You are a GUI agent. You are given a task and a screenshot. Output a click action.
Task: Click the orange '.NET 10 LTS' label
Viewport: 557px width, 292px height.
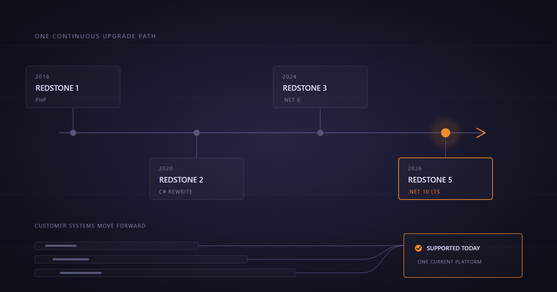[424, 192]
